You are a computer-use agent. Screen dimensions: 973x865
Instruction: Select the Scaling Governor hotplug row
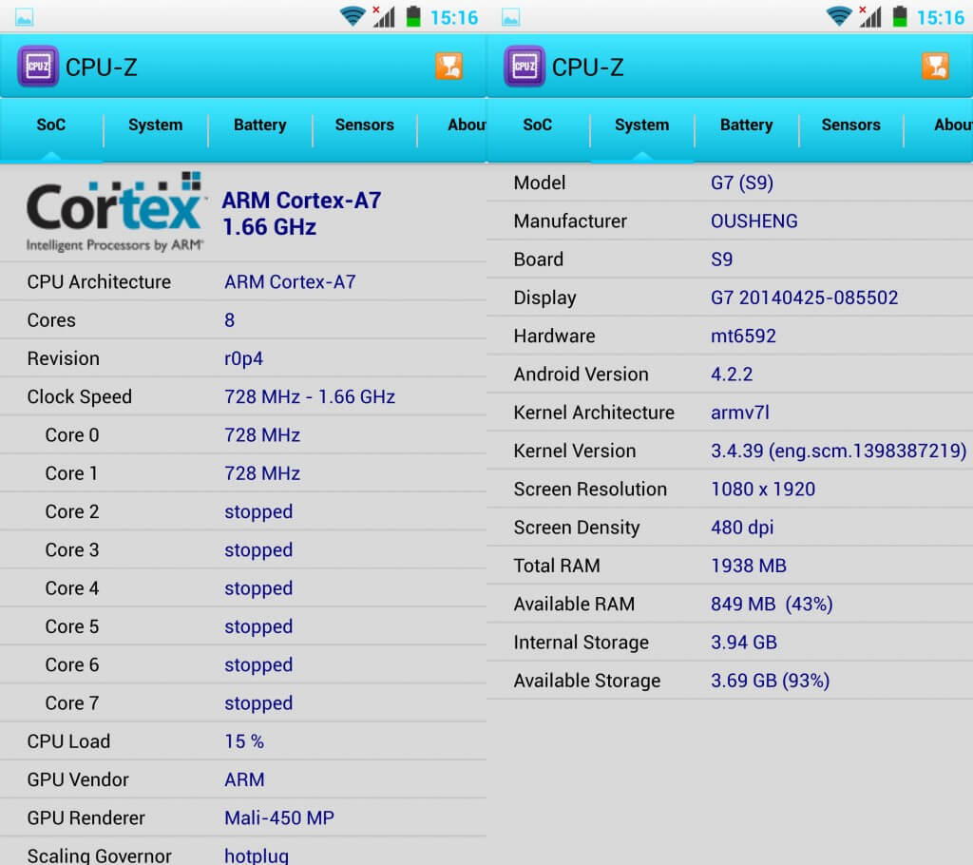(243, 852)
